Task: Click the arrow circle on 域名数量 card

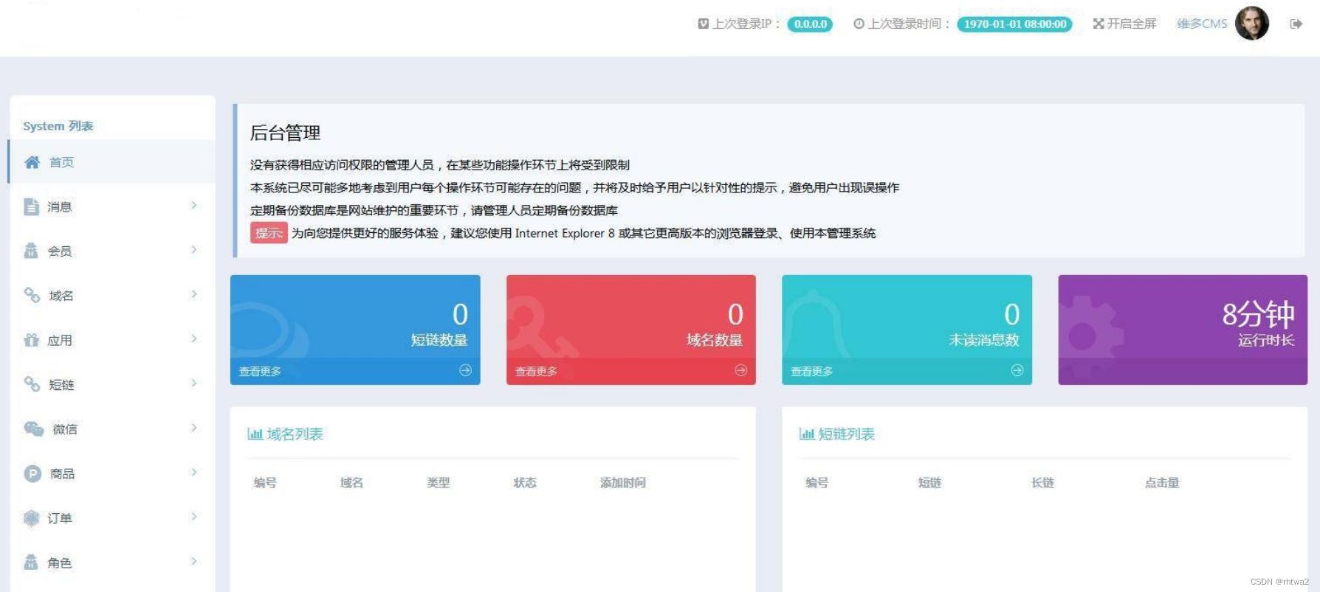Action: (740, 370)
